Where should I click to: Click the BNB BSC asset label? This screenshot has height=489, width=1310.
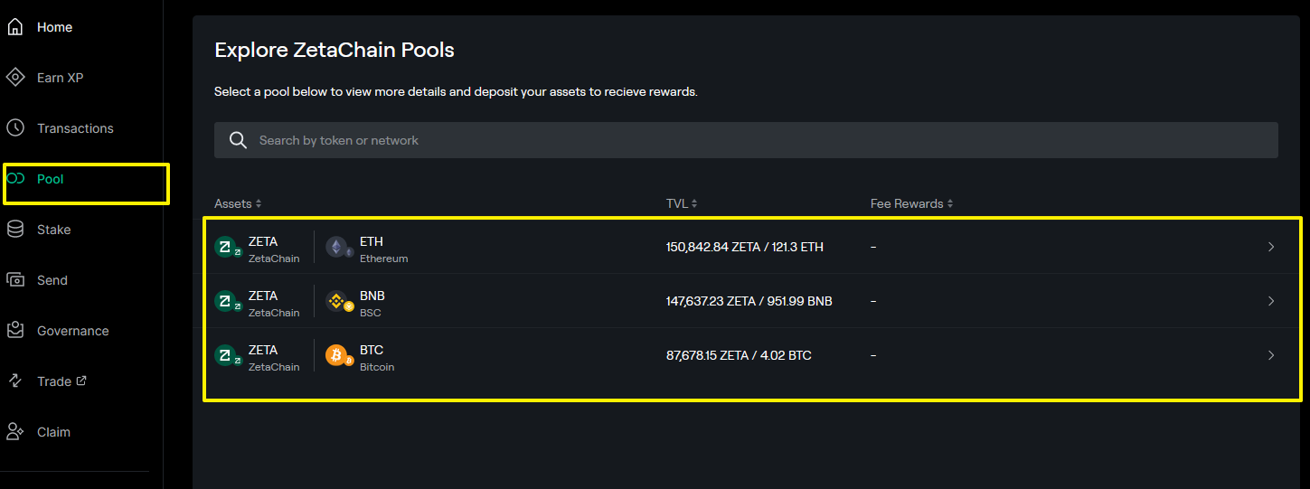[x=372, y=304]
